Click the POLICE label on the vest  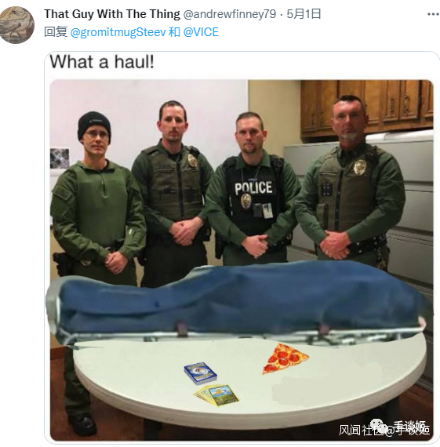[x=253, y=188]
